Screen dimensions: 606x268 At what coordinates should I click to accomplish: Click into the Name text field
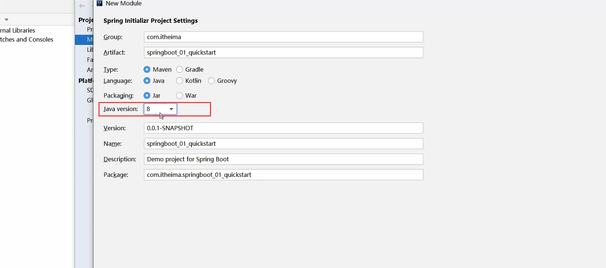pyautogui.click(x=283, y=144)
